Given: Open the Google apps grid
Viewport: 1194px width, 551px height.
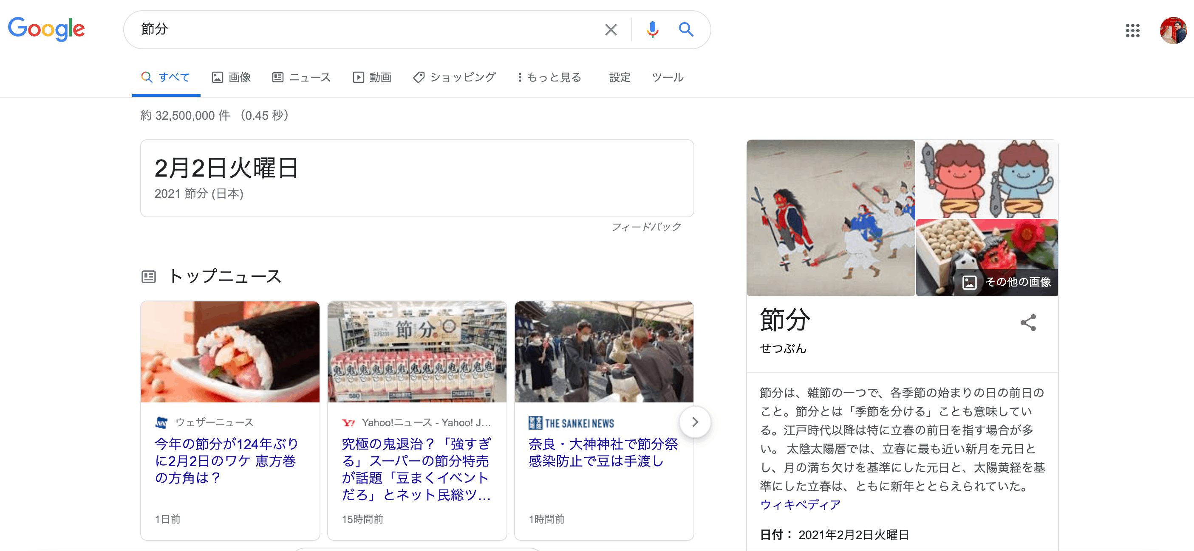Looking at the screenshot, I should click(1132, 31).
